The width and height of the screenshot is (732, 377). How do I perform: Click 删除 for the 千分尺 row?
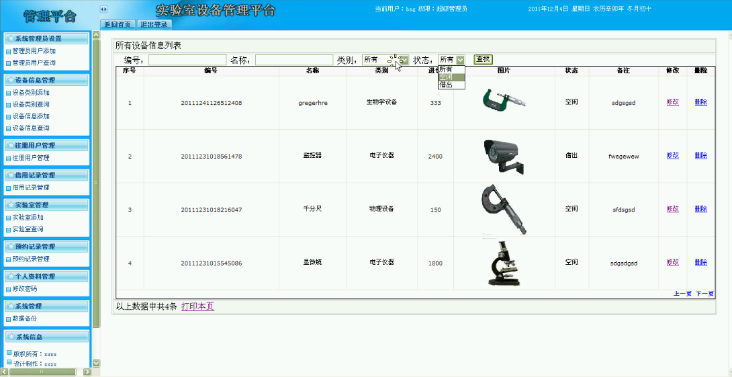[x=700, y=209]
